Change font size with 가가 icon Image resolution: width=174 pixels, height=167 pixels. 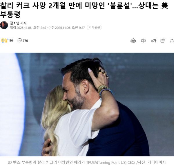153,41
